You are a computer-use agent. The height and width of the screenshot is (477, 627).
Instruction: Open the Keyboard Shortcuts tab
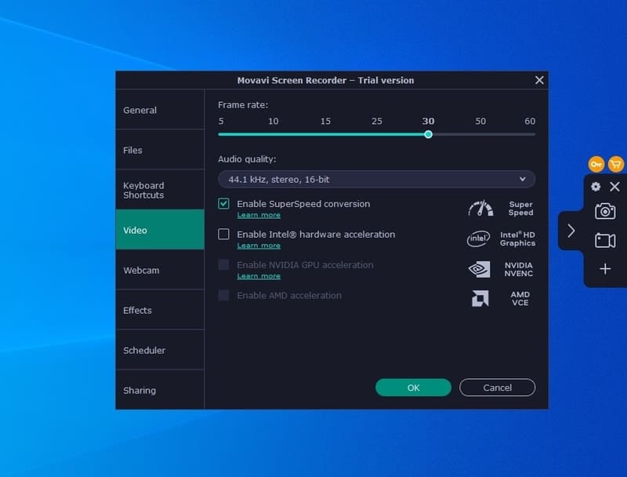tap(160, 190)
